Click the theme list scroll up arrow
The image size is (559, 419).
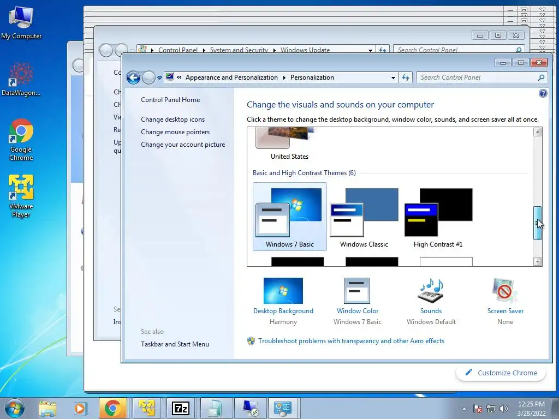coord(537,132)
